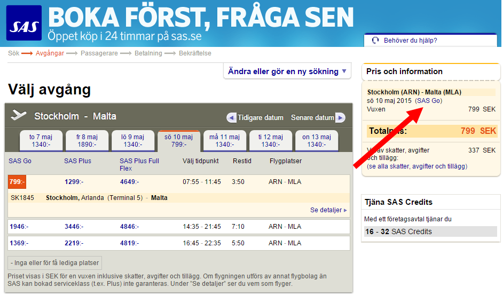Click the 14:35 - 21:45 departure time
Image resolution: width=503 pixels, height=296 pixels.
pos(202,227)
